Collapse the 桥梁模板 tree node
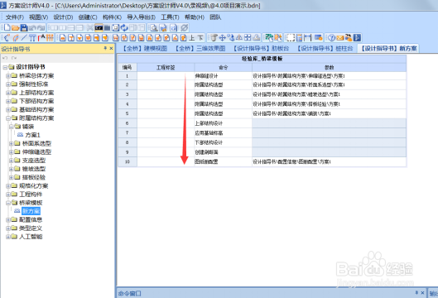The height and width of the screenshot is (298, 438). (8, 203)
